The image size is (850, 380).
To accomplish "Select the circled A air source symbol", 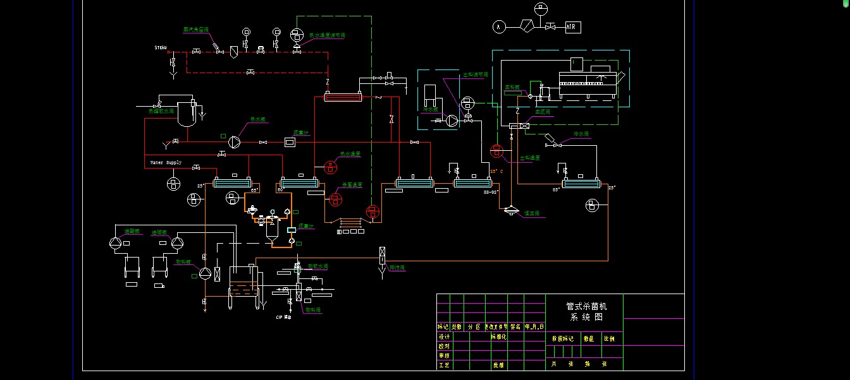I will click(x=498, y=27).
